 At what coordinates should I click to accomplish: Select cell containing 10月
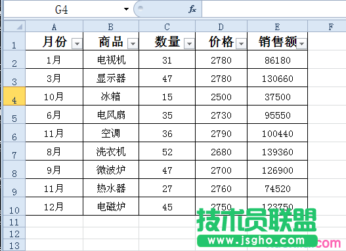click(x=54, y=96)
